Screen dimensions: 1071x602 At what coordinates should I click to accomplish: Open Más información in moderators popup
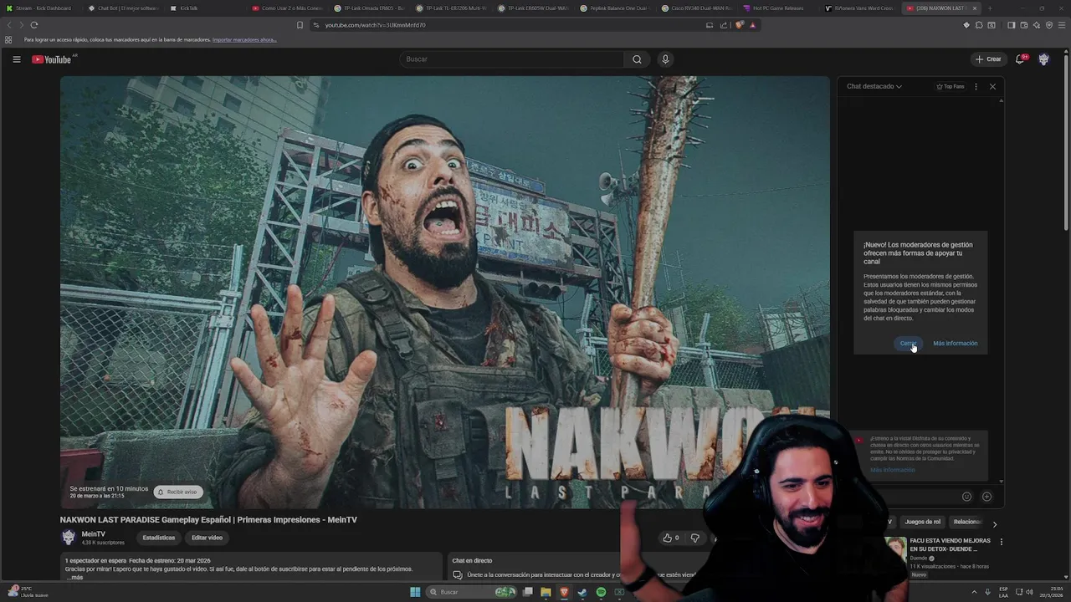click(955, 344)
